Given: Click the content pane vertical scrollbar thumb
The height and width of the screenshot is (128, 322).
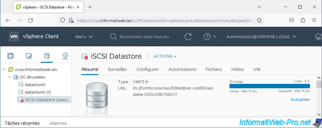Looking at the screenshot, I should tap(319, 84).
